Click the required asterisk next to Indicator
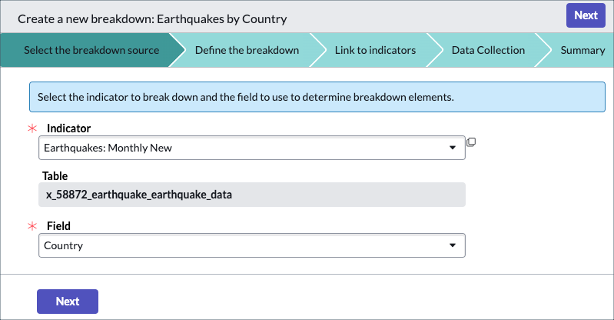The width and height of the screenshot is (614, 320). (x=32, y=128)
